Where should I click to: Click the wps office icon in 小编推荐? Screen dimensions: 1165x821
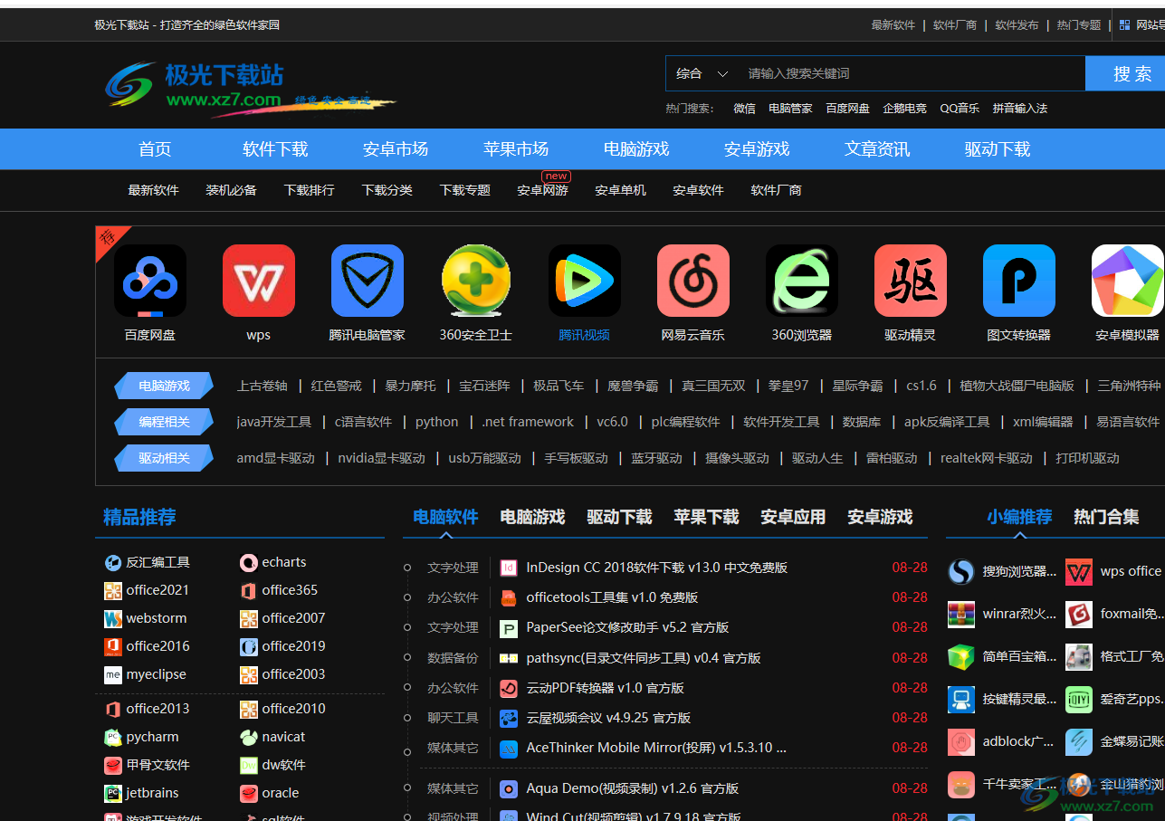coord(1079,571)
